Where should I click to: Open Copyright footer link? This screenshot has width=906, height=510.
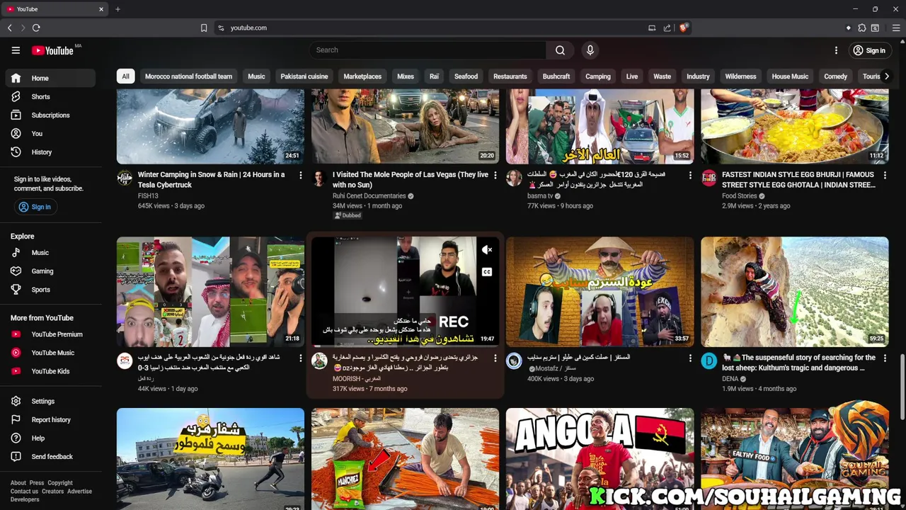[x=60, y=483]
